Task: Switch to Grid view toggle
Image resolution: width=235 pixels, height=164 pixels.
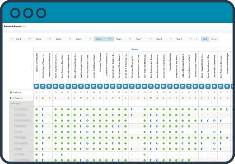Action: coord(205,39)
